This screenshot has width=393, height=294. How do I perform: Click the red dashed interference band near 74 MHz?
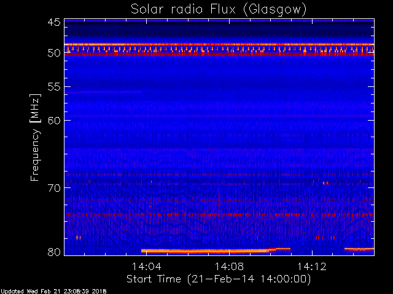tap(219, 214)
